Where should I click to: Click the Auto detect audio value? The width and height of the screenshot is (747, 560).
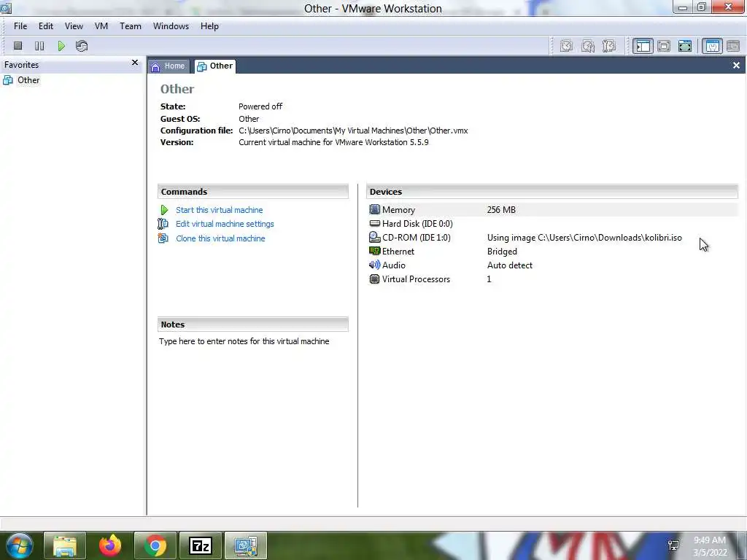(x=510, y=265)
